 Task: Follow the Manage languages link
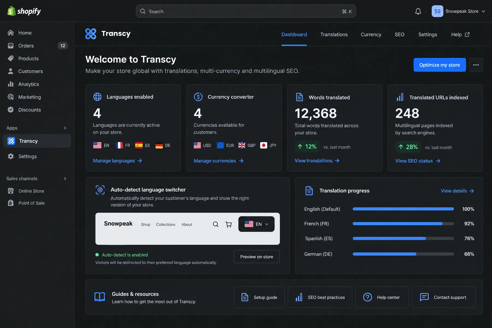(x=118, y=161)
